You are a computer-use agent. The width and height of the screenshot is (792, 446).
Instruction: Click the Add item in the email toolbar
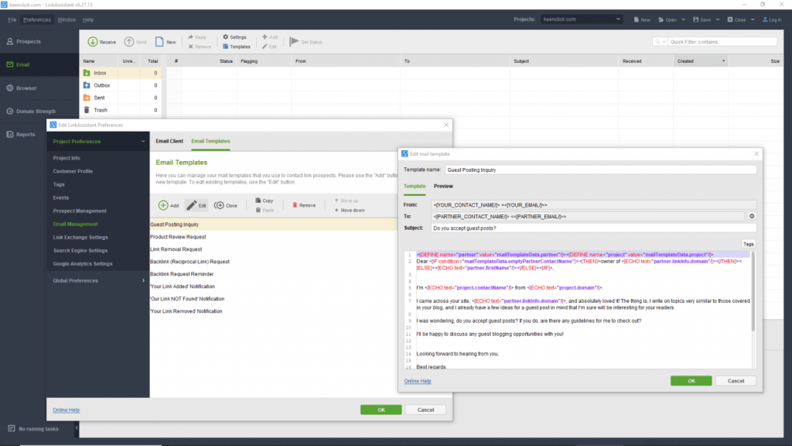tap(270, 37)
